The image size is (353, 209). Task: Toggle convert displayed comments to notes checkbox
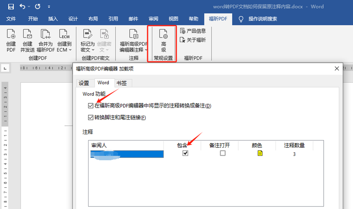pos(91,106)
